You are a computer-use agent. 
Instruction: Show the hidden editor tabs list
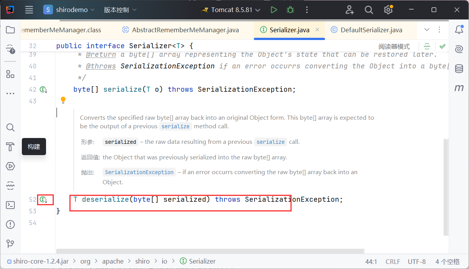pos(427,30)
